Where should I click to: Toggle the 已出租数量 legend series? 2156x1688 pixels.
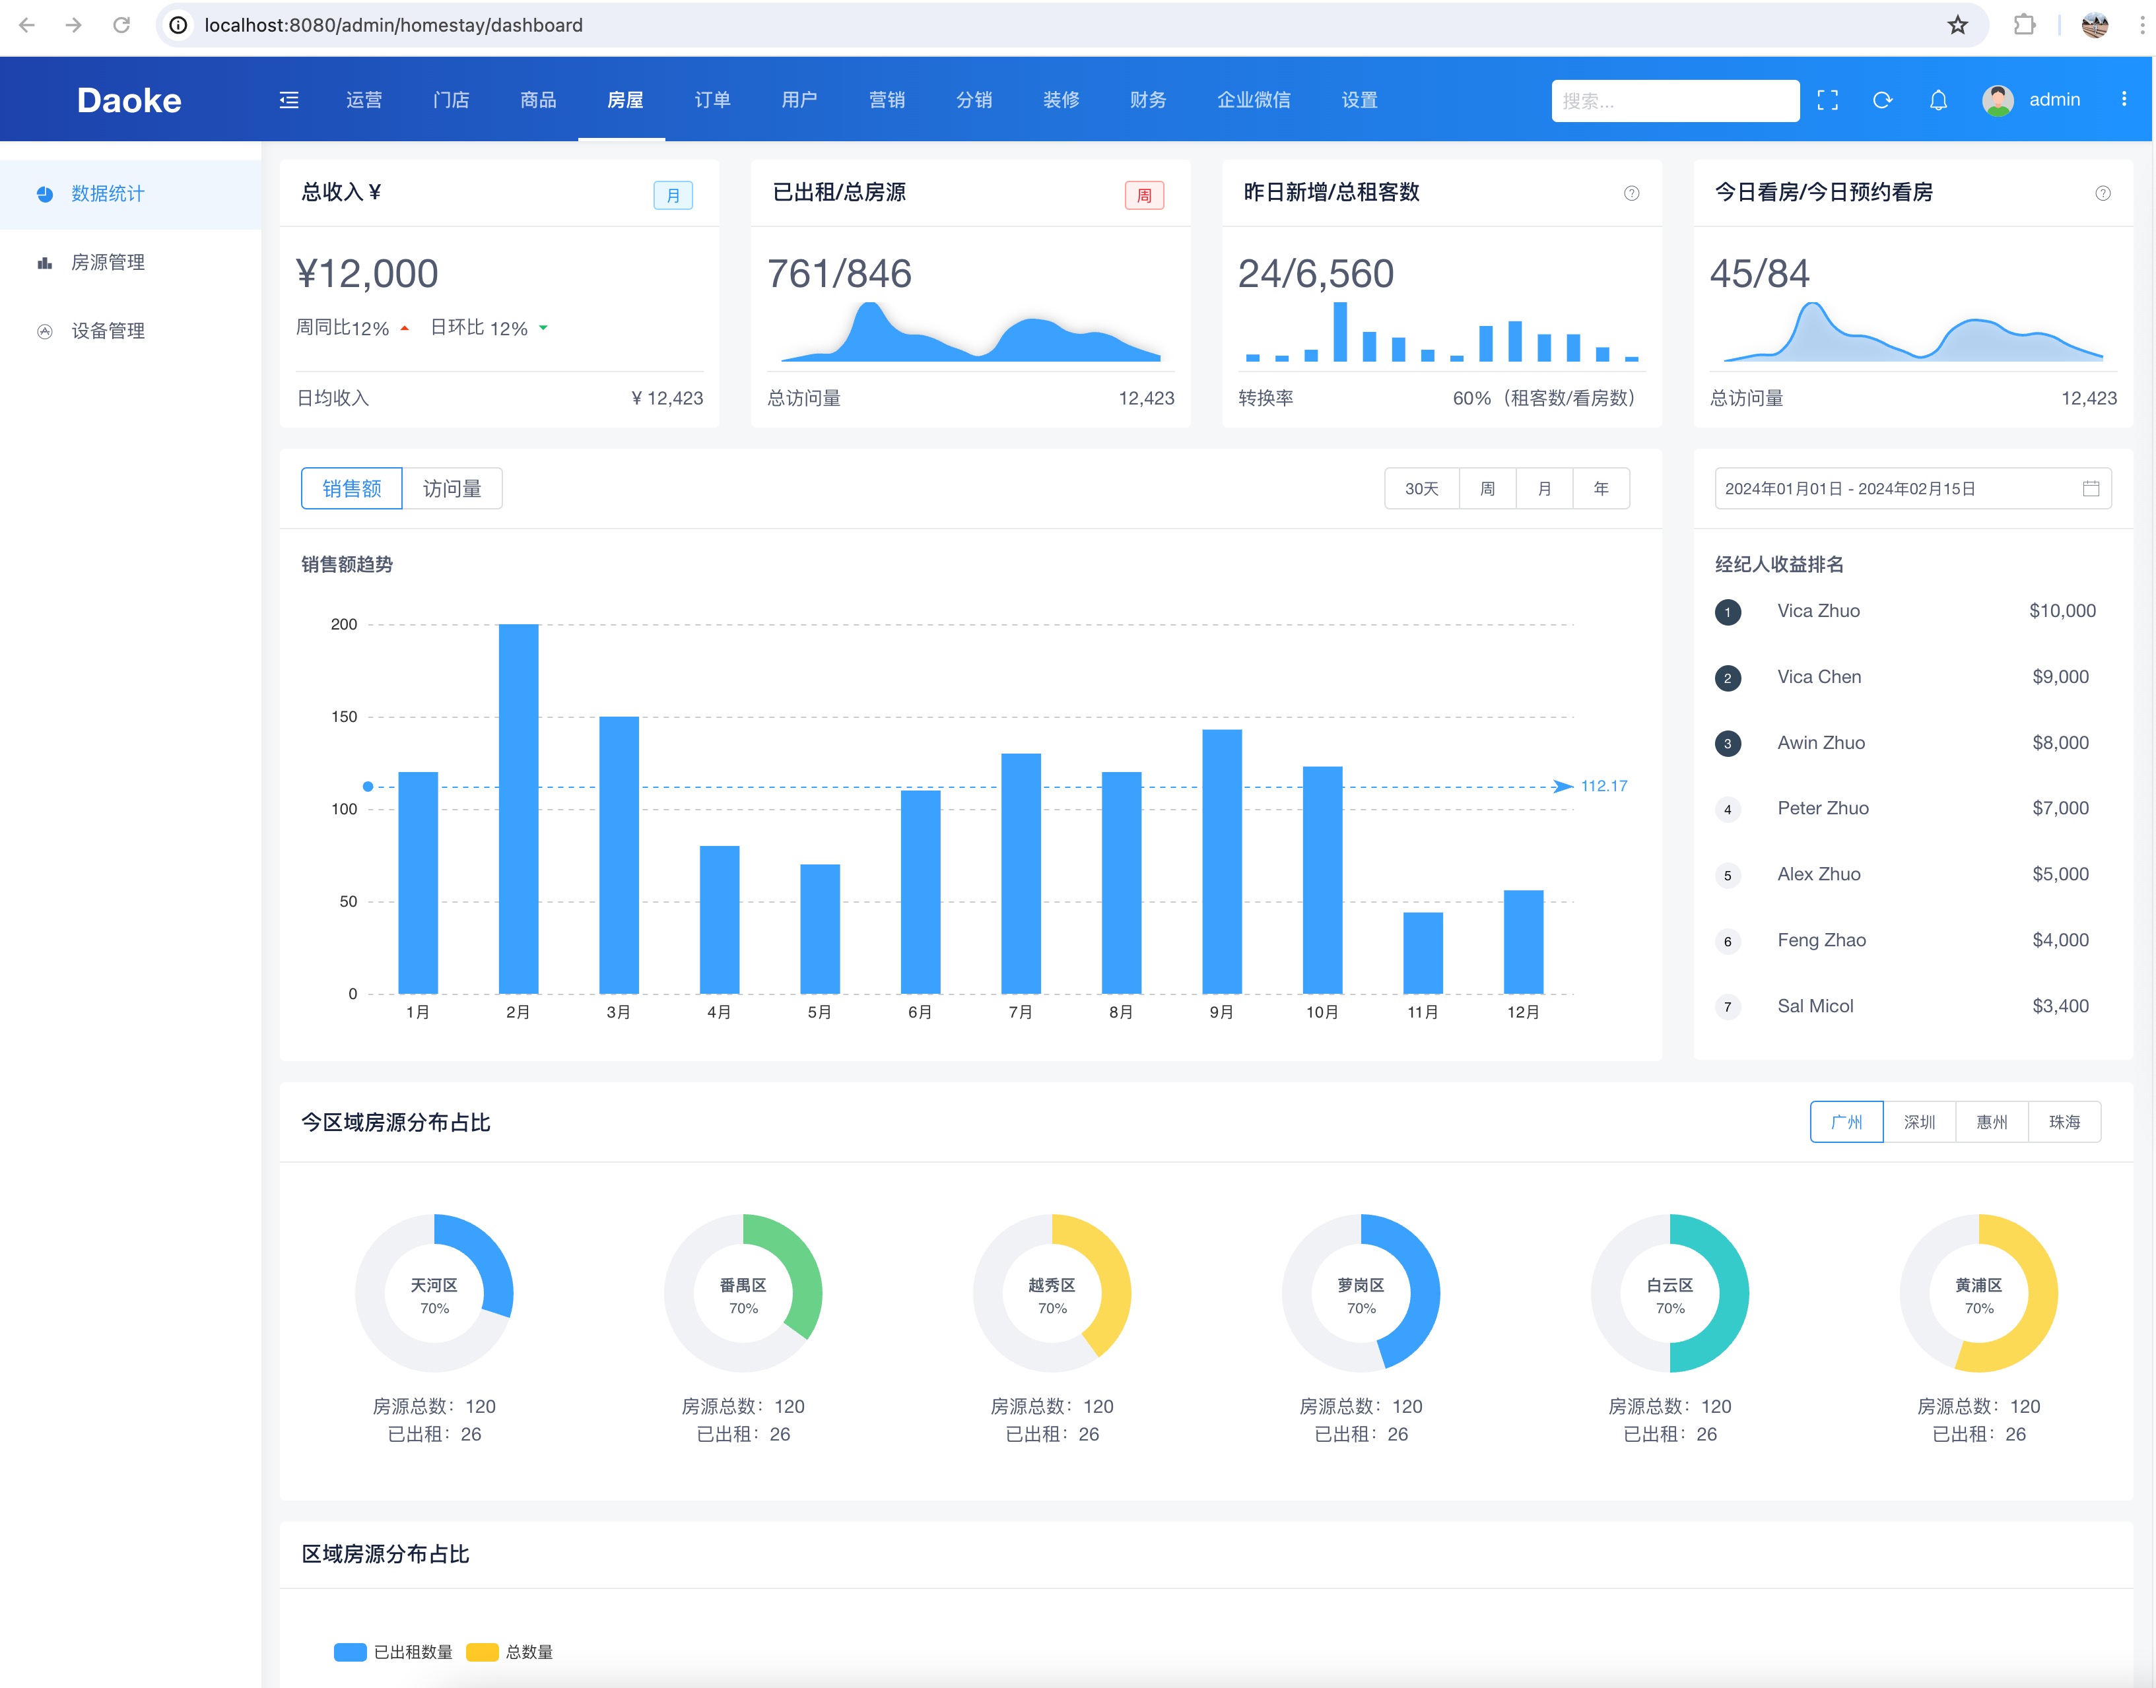point(393,1652)
